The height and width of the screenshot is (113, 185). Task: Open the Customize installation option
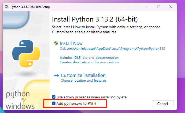(83, 75)
